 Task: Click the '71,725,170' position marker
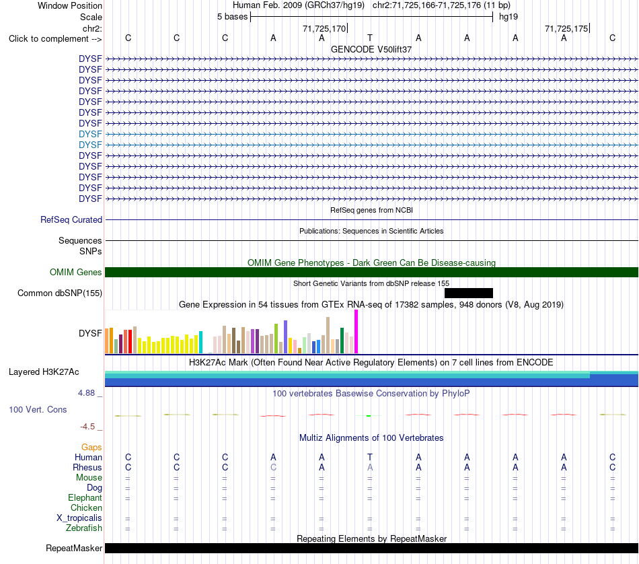(324, 28)
